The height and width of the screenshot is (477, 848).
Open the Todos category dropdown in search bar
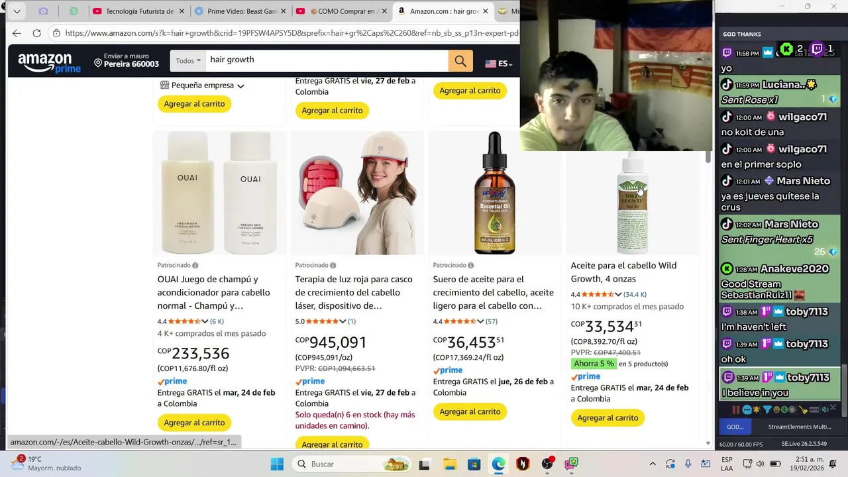[188, 61]
